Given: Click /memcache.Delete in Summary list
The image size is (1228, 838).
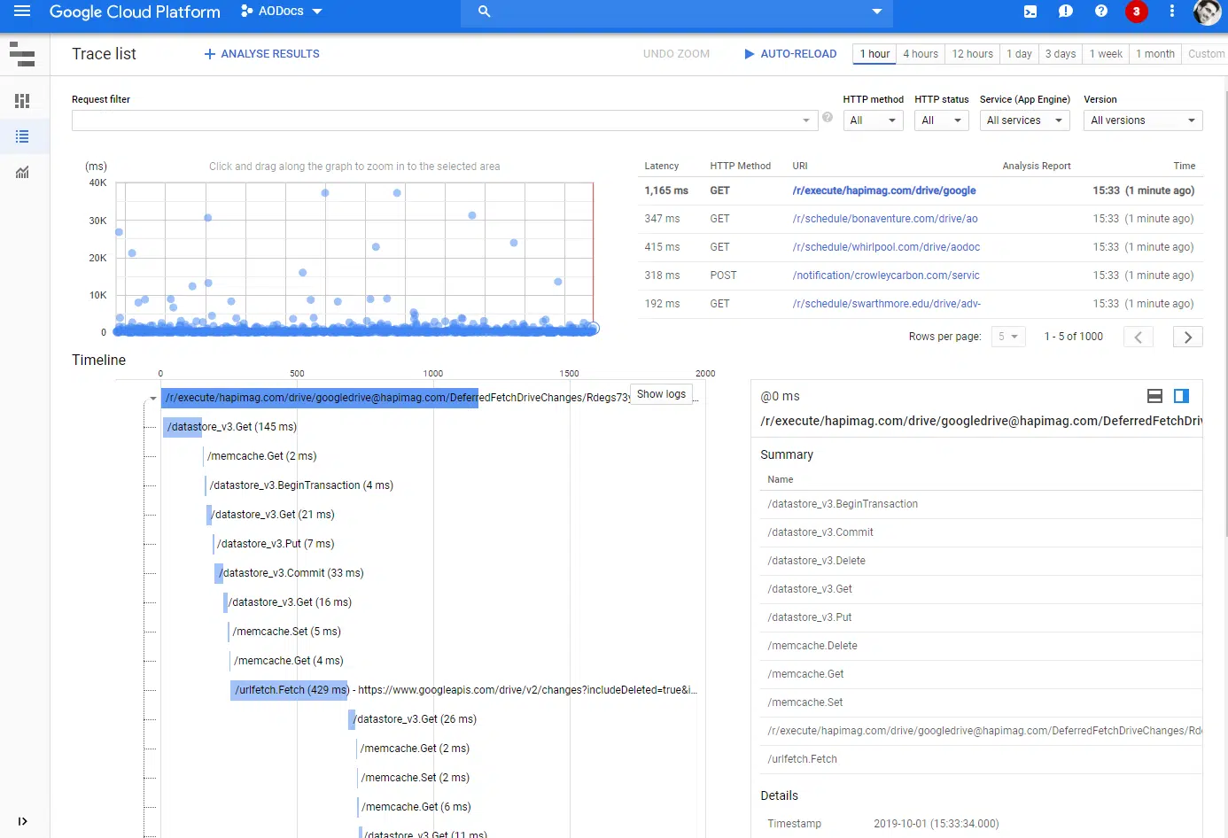Looking at the screenshot, I should [x=812, y=646].
